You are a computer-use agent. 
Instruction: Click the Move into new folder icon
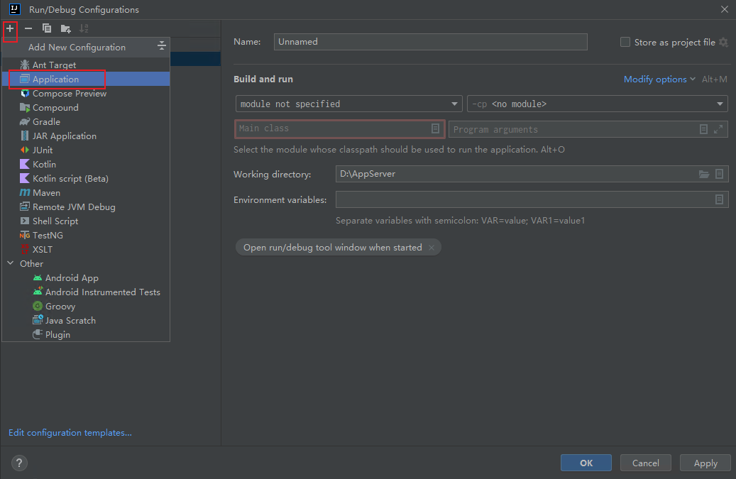(x=66, y=28)
